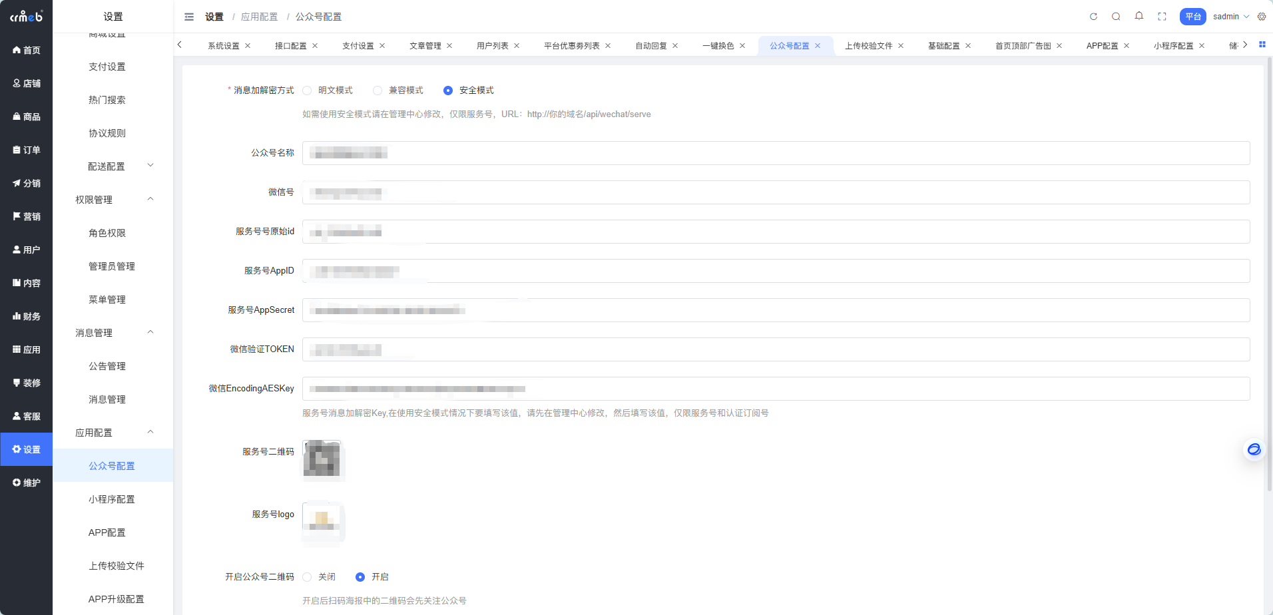Open the 首页 sidebar section

[27, 50]
